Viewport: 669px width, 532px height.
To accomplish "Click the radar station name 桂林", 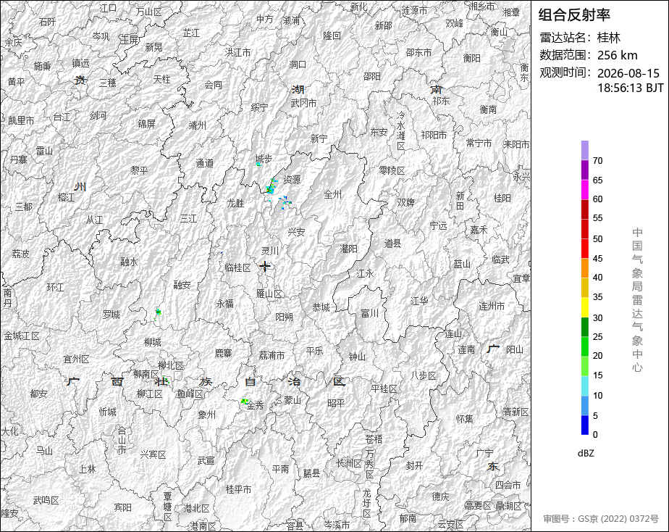I will tap(608, 38).
